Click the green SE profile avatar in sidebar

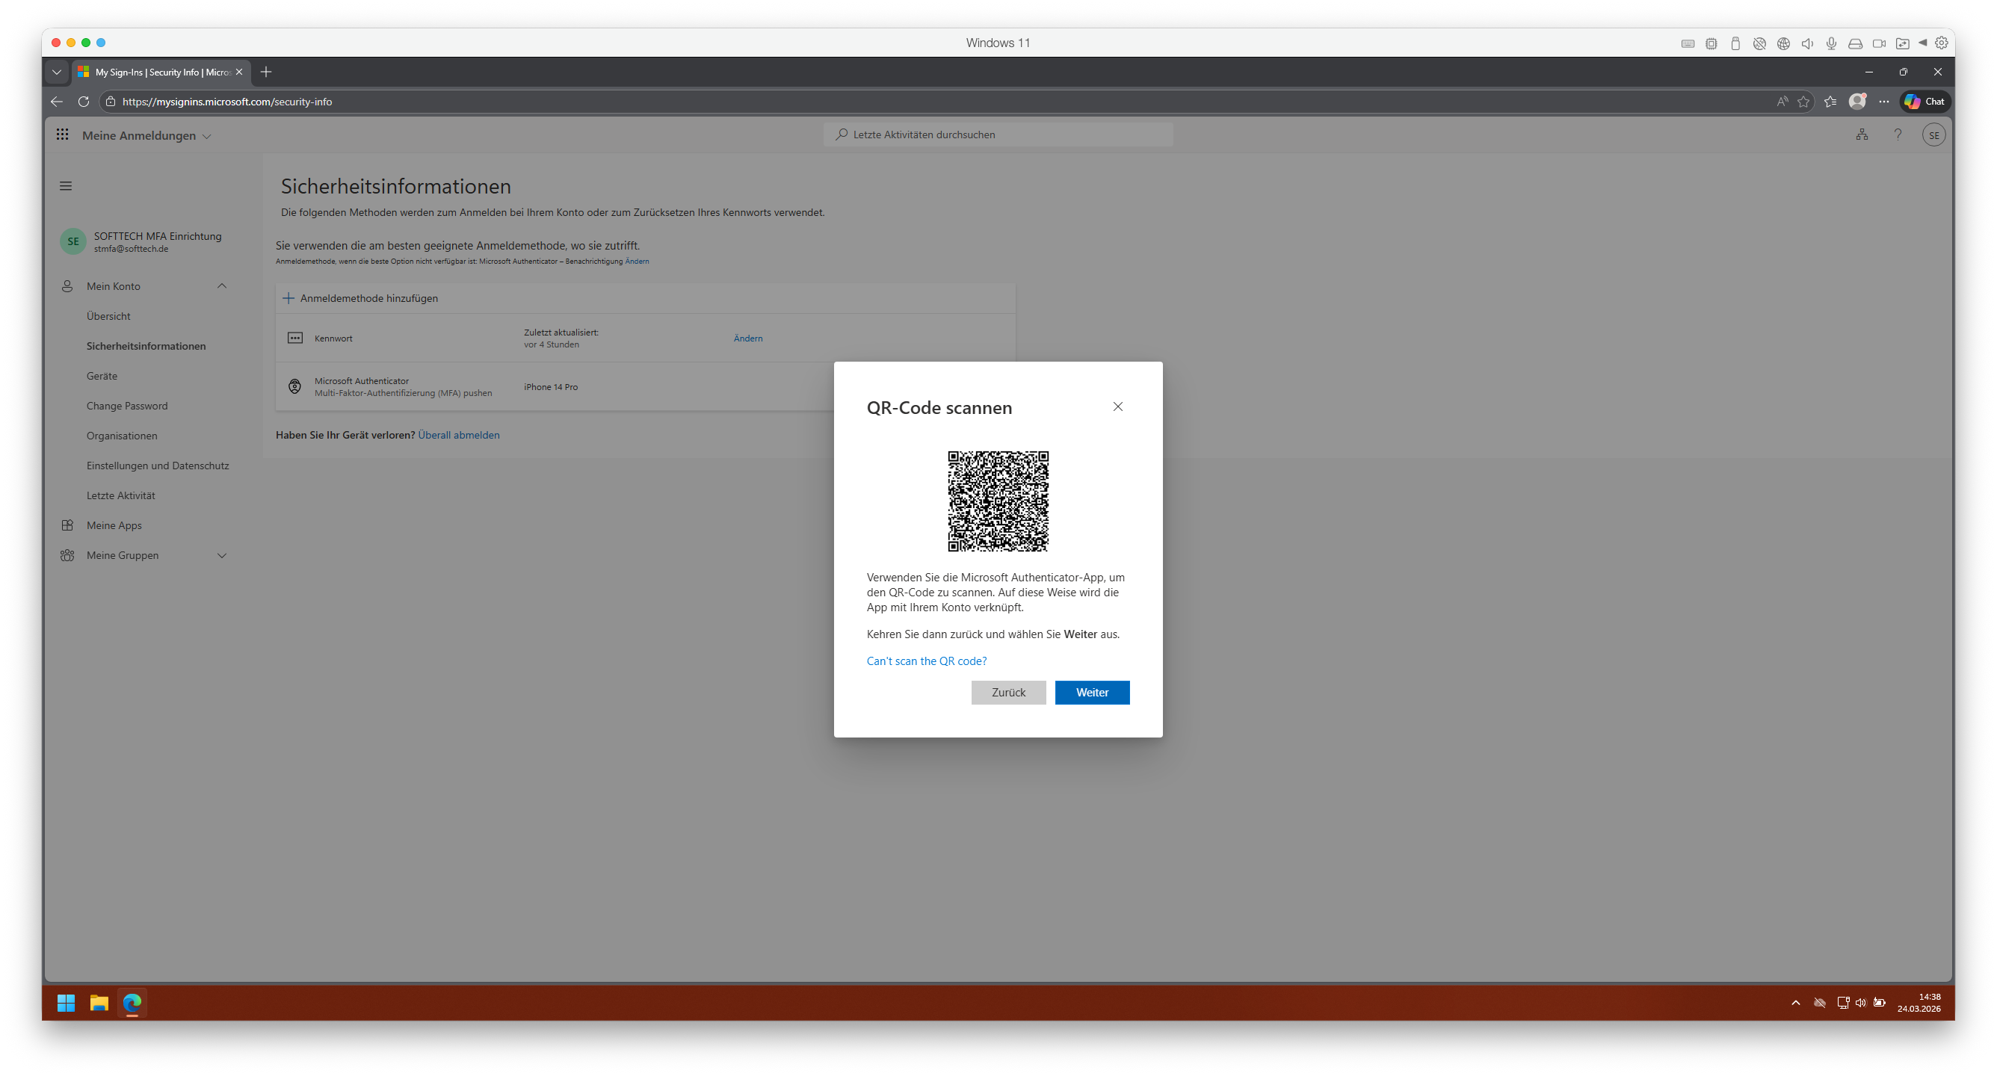[x=73, y=241]
